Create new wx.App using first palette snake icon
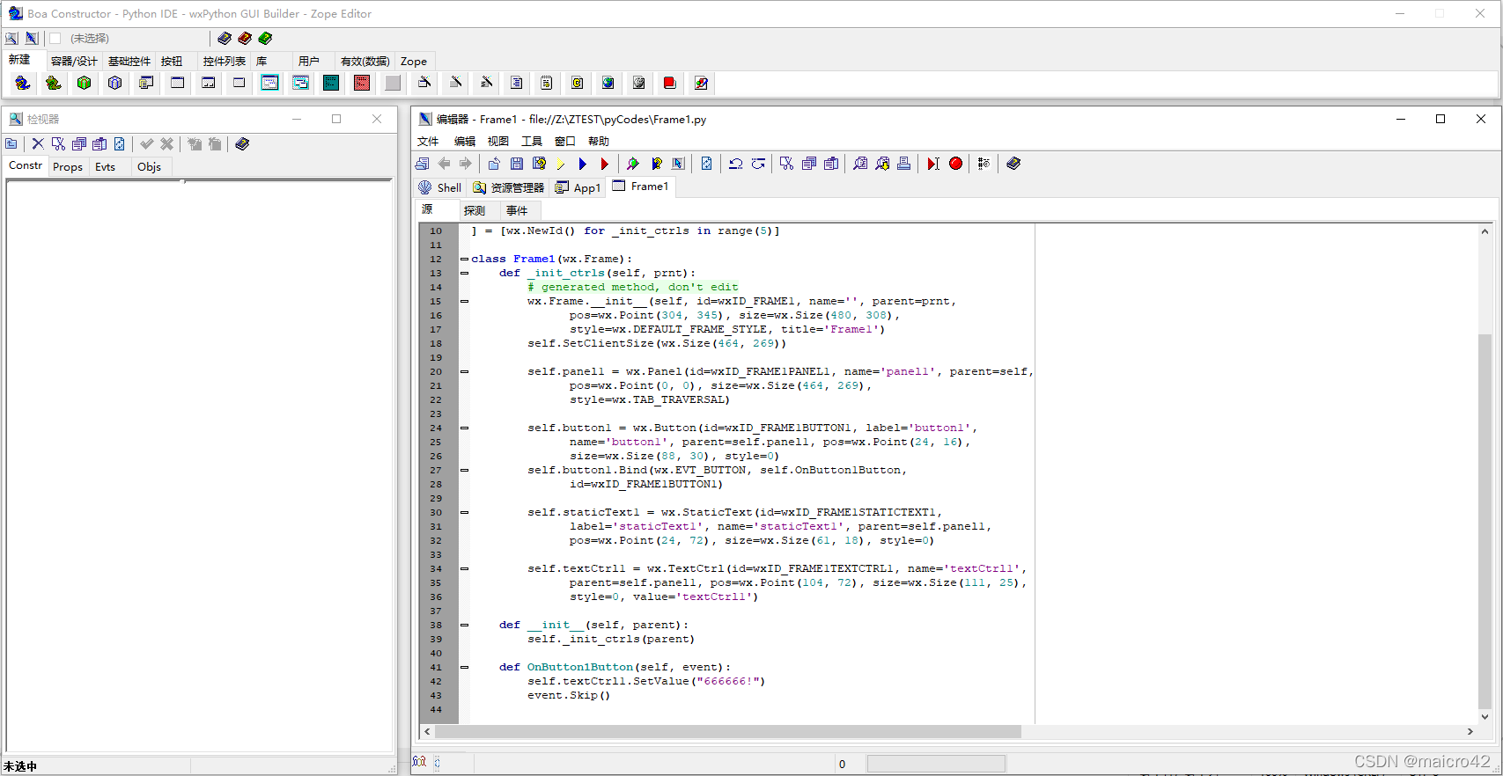The height and width of the screenshot is (776, 1503). (x=23, y=83)
